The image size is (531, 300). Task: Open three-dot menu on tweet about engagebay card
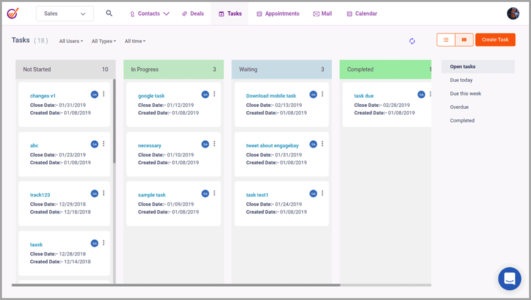click(323, 143)
